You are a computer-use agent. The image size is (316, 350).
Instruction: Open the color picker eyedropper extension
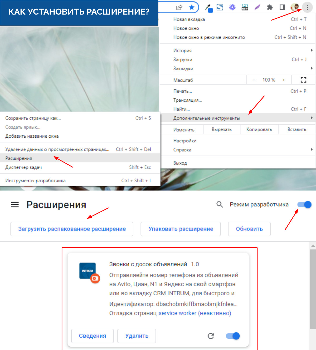209,8
